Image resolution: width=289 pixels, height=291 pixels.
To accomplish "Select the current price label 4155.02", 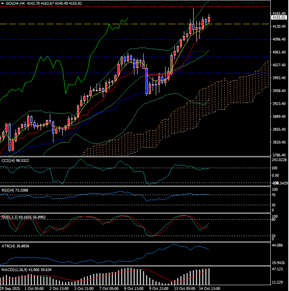I will pyautogui.click(x=279, y=18).
